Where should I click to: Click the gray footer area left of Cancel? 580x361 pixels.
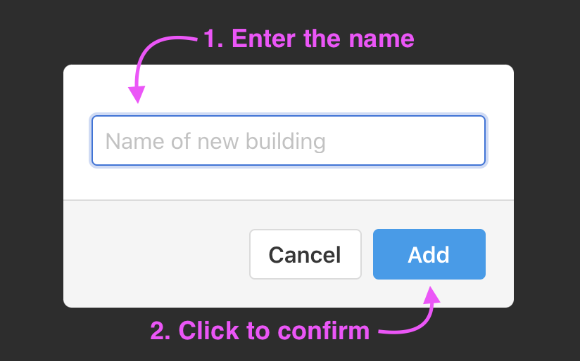(156, 254)
